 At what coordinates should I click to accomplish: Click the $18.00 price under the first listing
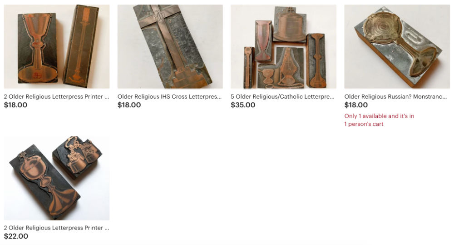[x=15, y=105]
